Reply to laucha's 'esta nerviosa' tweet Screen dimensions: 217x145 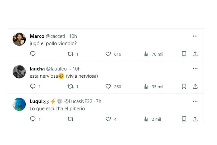pyautogui.click(x=33, y=86)
